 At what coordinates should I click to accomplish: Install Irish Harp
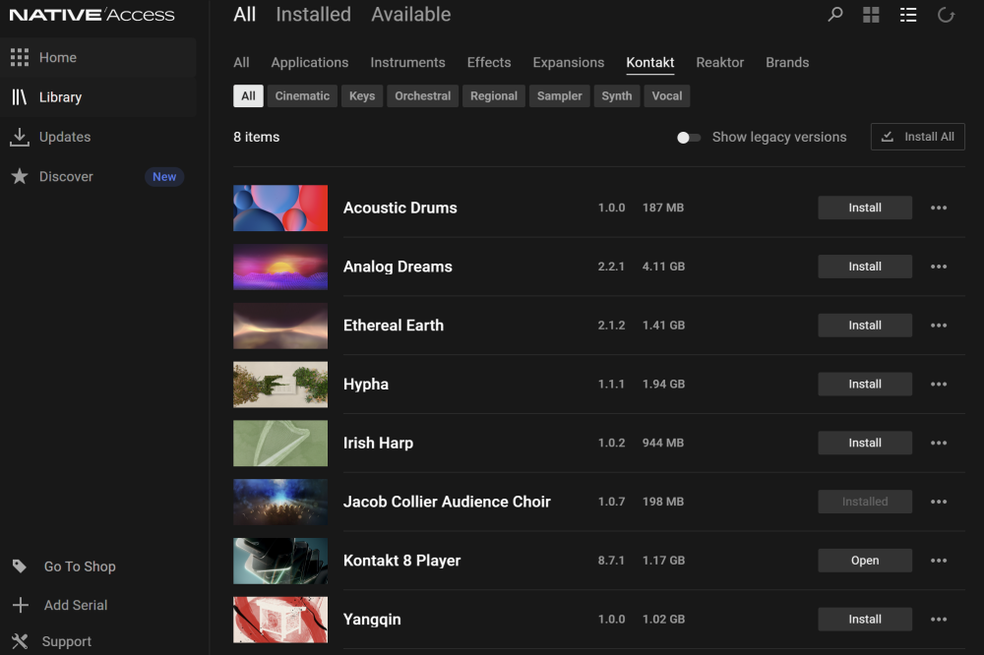pos(865,443)
